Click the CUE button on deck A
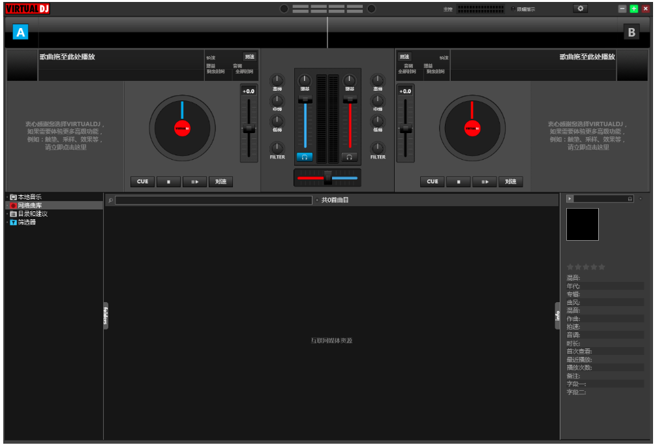Image resolution: width=655 pixels, height=445 pixels. pos(142,182)
